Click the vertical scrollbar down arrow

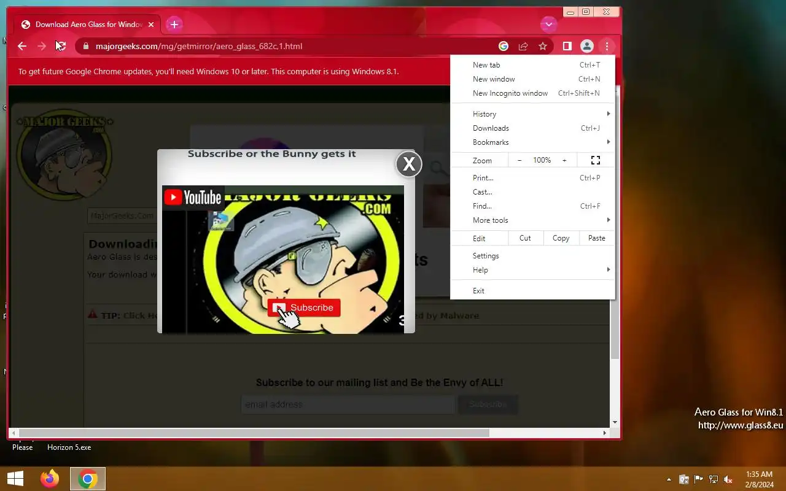point(615,422)
